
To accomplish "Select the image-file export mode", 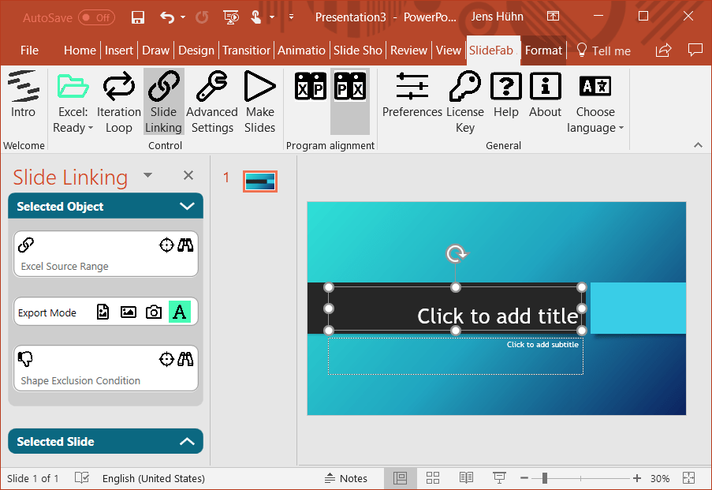I will [x=103, y=312].
